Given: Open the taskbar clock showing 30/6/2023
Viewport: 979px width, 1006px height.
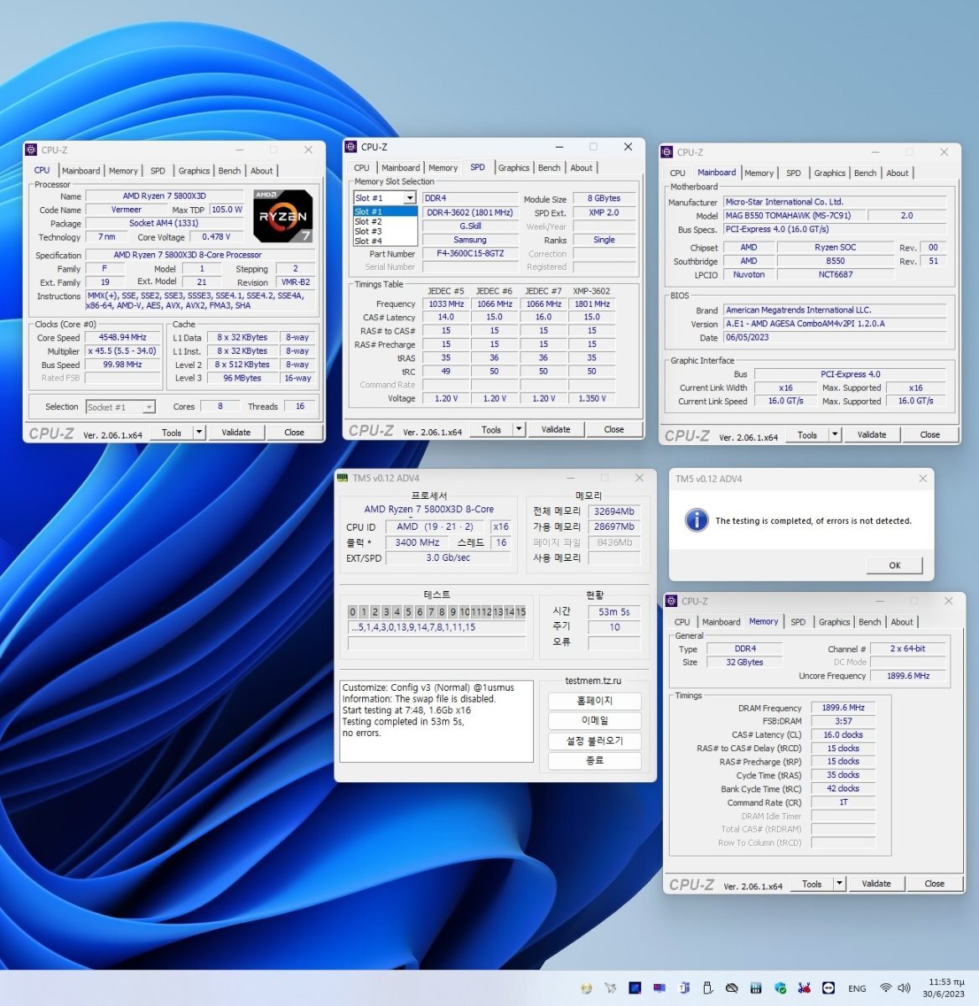Looking at the screenshot, I should tap(945, 988).
